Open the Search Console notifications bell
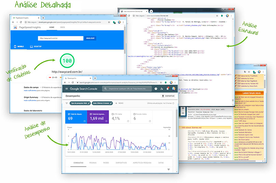The width and height of the screenshot is (276, 183). coord(167,89)
